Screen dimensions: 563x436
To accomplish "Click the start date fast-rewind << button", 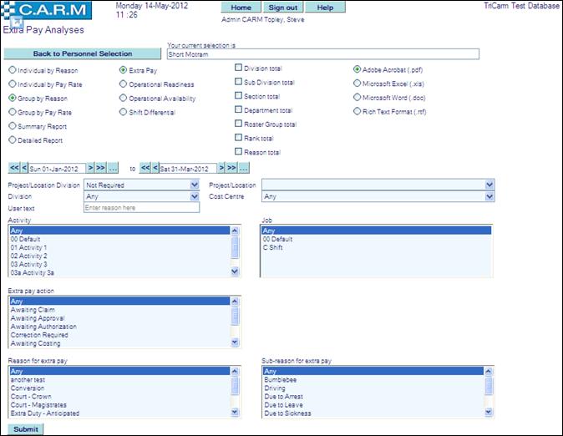I will point(13,168).
